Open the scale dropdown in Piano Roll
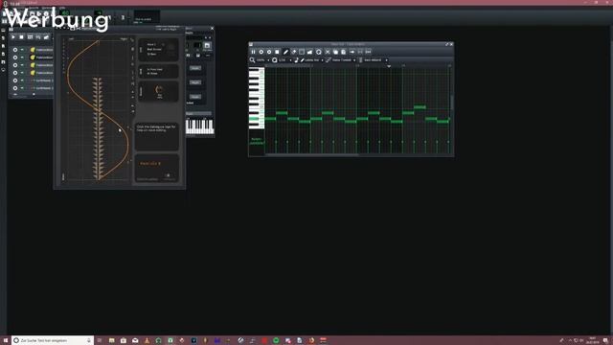 pyautogui.click(x=344, y=60)
